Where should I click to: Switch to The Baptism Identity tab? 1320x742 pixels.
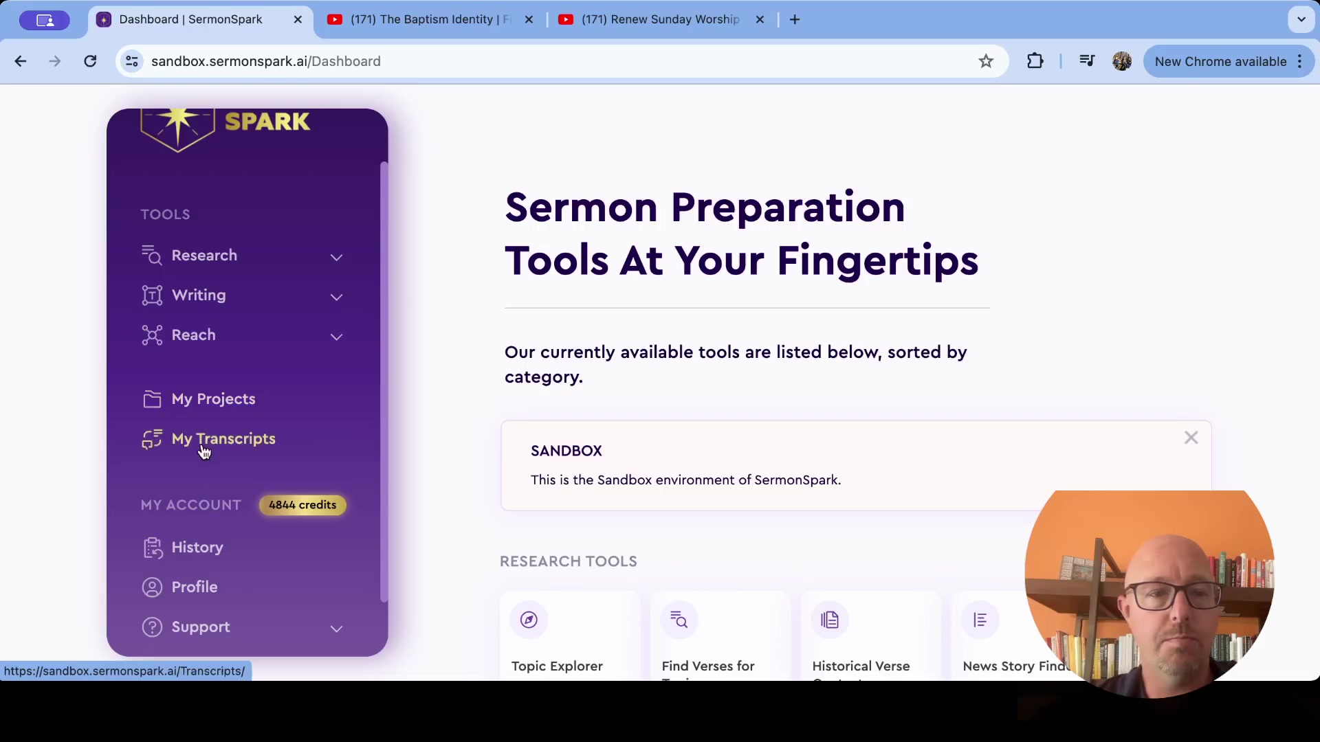[430, 19]
